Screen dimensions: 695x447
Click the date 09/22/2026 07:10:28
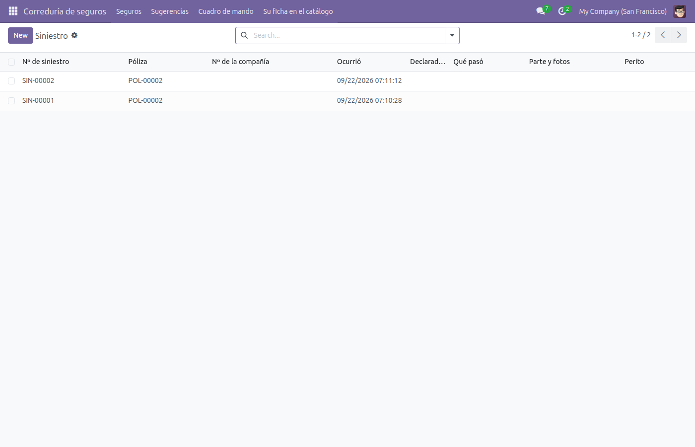[x=369, y=100]
